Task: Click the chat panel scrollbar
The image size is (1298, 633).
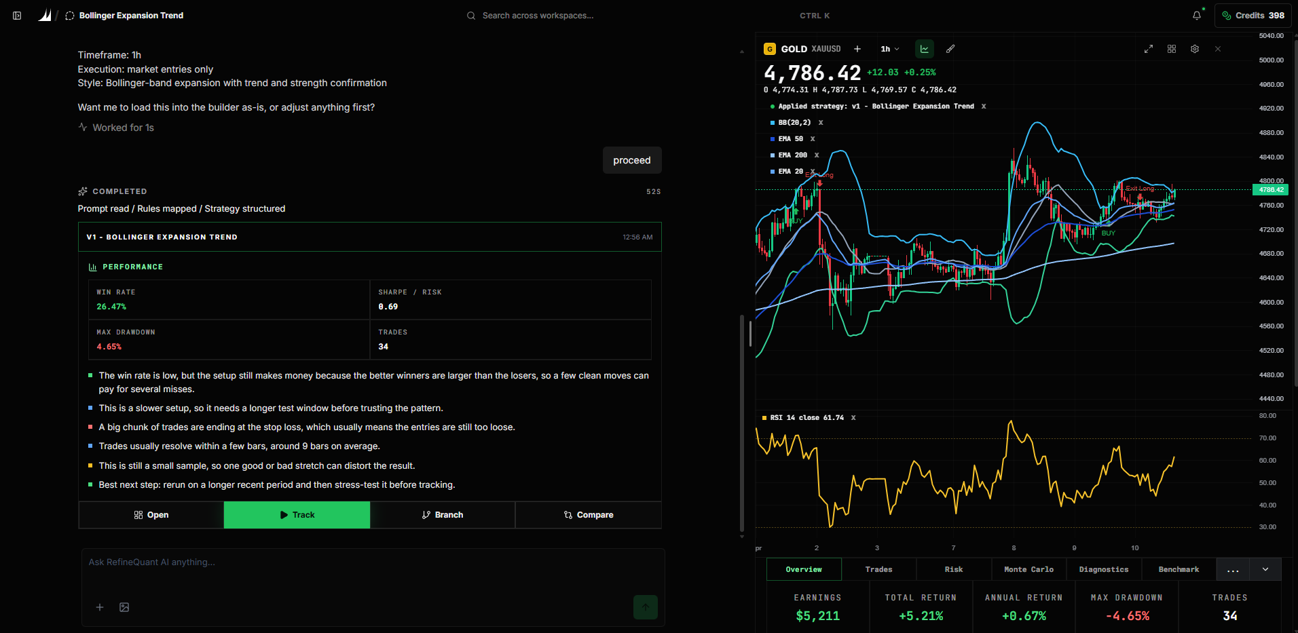Action: coord(741,424)
